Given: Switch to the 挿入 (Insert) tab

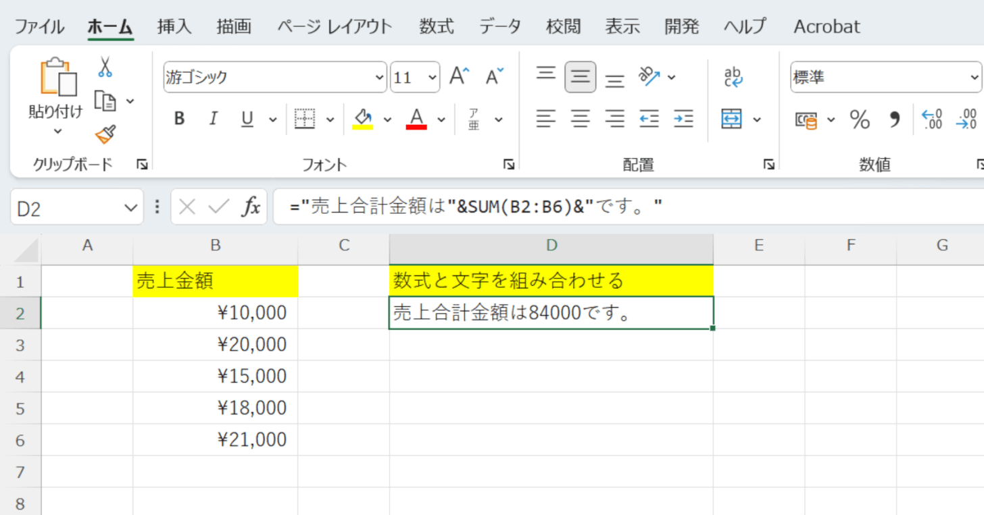Looking at the screenshot, I should tap(174, 27).
